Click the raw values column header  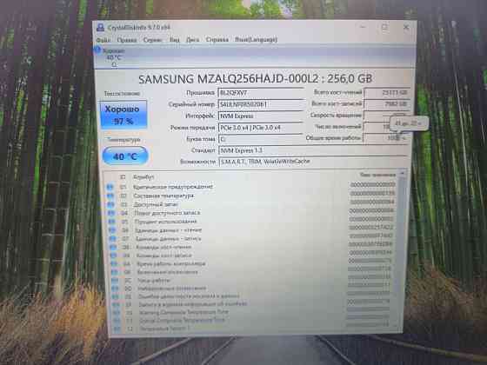tap(377, 175)
